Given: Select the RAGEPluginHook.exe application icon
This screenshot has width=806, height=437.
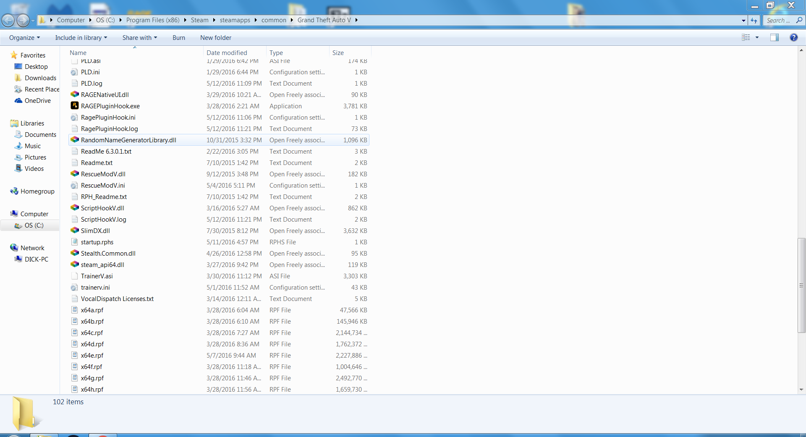Looking at the screenshot, I should pyautogui.click(x=74, y=106).
